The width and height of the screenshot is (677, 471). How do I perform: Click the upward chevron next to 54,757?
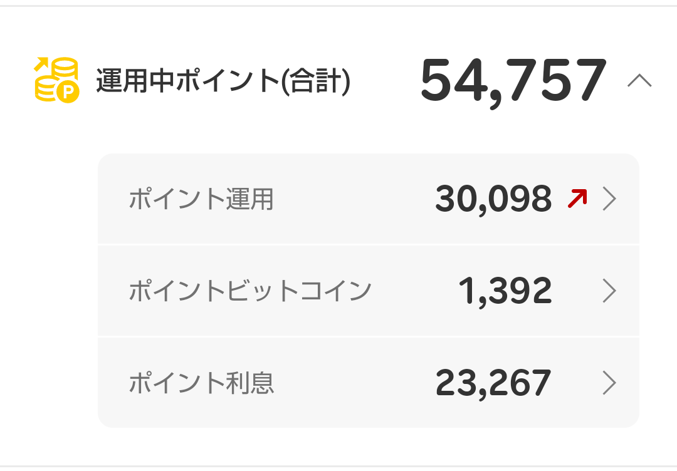pyautogui.click(x=639, y=80)
